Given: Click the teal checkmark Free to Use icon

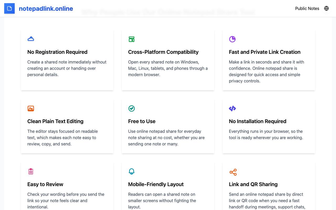Looking at the screenshot, I should [x=132, y=108].
